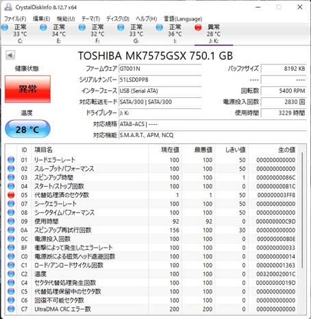This screenshot has width=311, height=319.
Task: Open the 言語(Language) menu
Action: 183,19
